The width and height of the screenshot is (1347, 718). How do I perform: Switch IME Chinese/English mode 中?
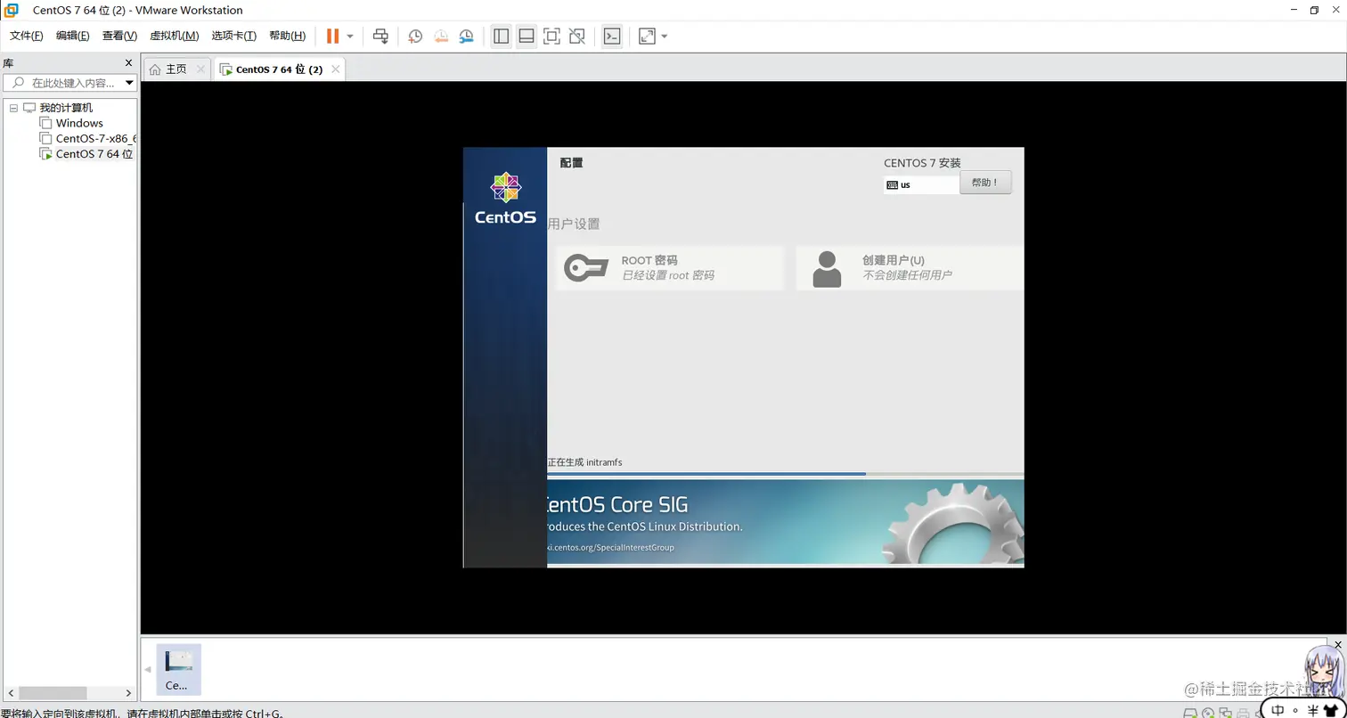tap(1278, 710)
